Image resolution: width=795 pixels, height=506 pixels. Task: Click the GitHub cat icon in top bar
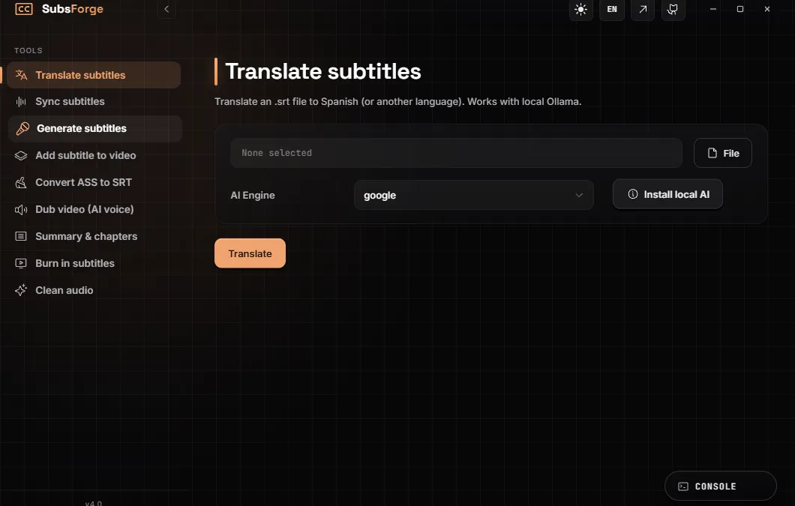[x=673, y=9]
